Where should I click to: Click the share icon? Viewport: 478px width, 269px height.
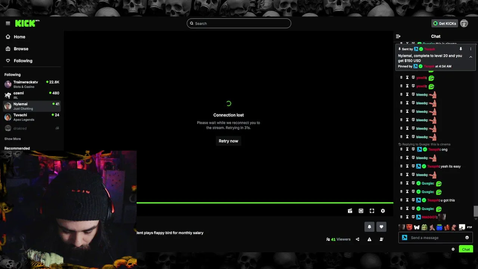pyautogui.click(x=357, y=239)
